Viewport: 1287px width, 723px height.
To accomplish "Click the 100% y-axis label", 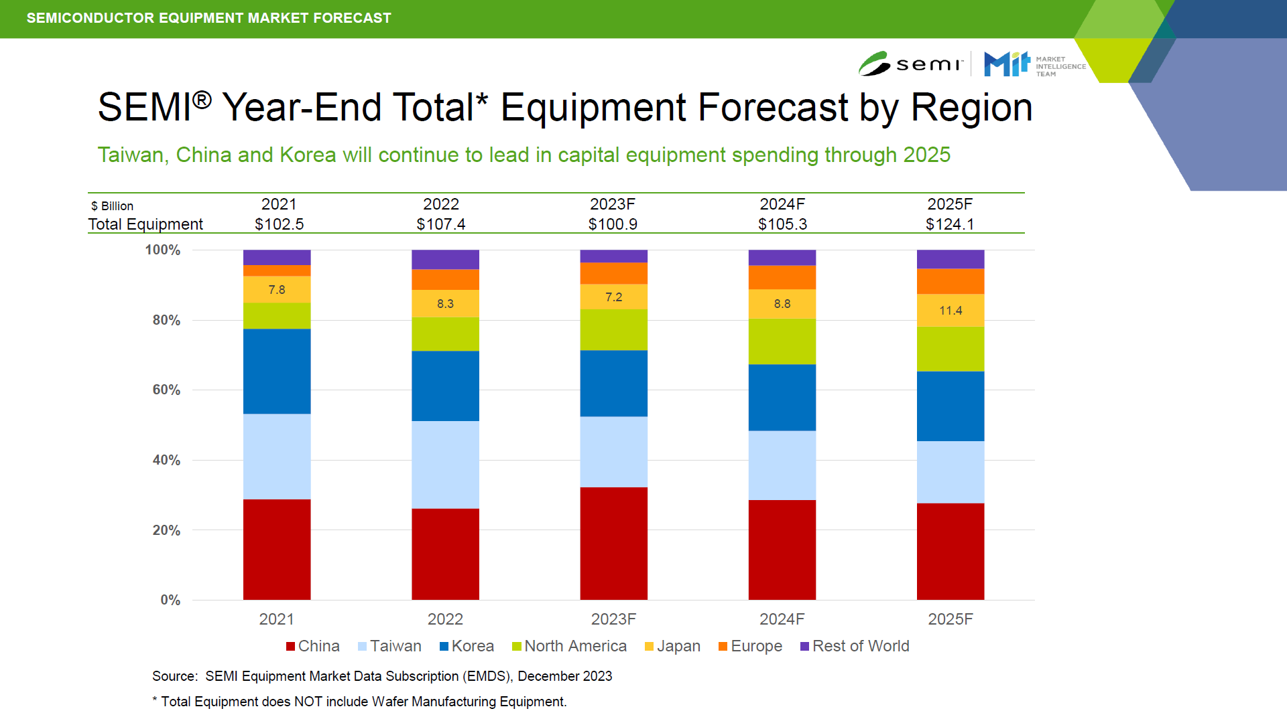I will [163, 250].
